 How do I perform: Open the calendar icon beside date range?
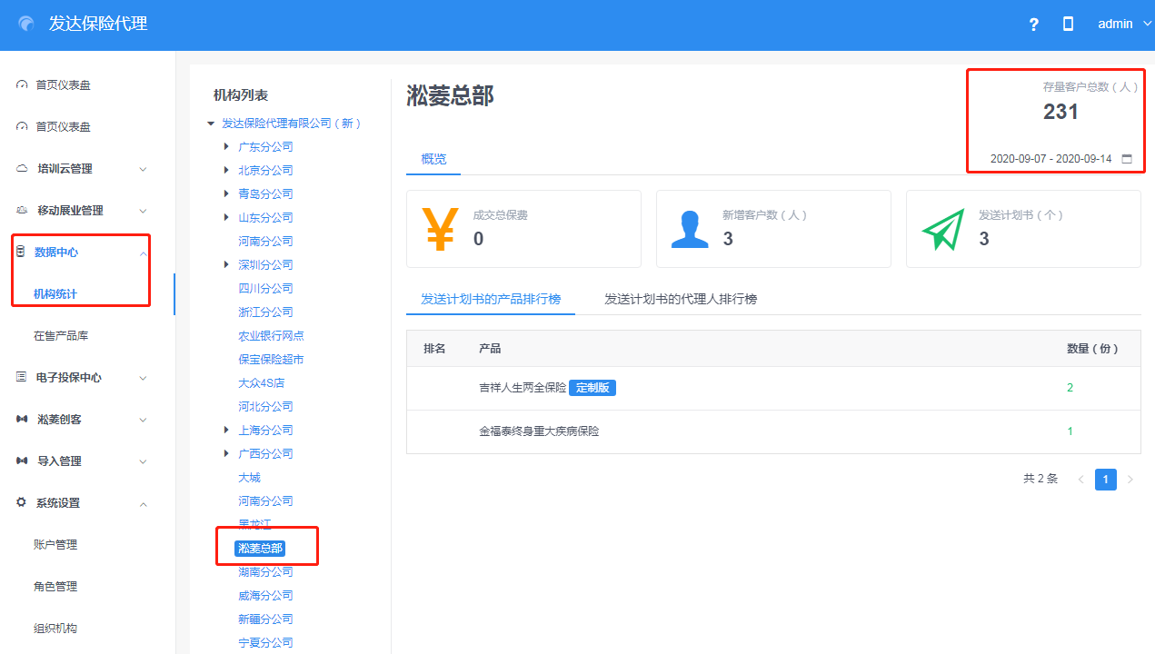pos(1127,159)
